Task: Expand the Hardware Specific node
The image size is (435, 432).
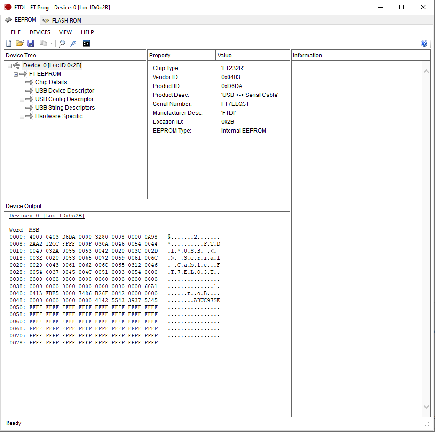Action: coord(22,117)
